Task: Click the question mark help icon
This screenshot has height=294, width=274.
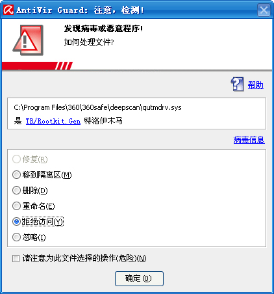Action: (x=237, y=84)
